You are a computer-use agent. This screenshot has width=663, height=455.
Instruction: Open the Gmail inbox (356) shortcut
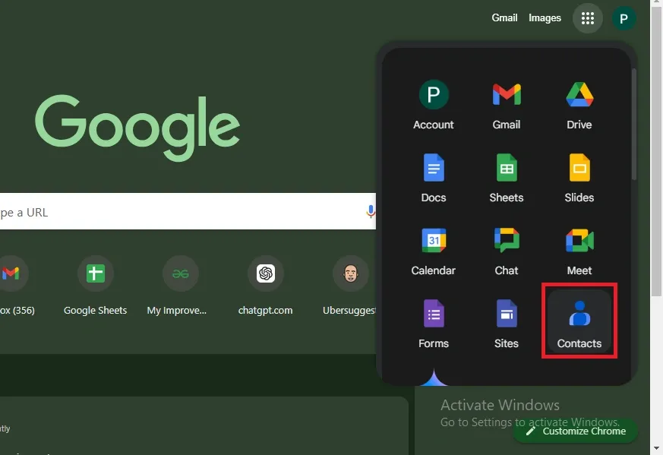[x=13, y=286]
